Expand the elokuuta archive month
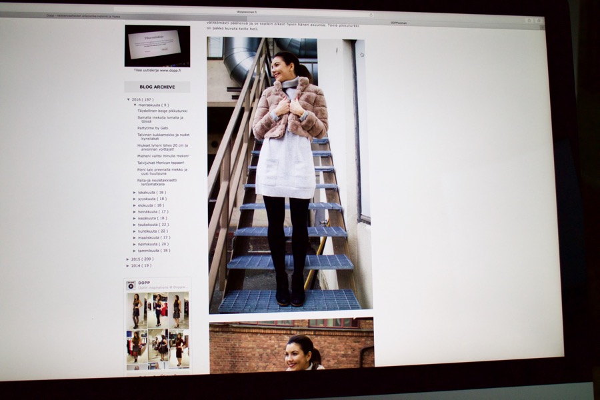Image resolution: width=600 pixels, height=400 pixels. (134, 205)
